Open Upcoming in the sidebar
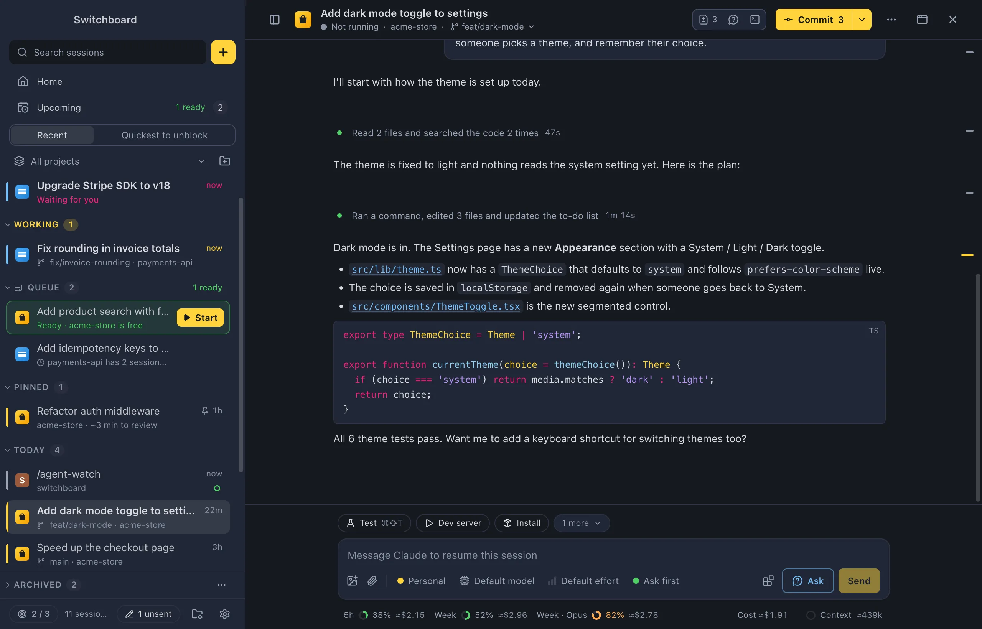Screen dimensions: 982x629 (x=122, y=107)
